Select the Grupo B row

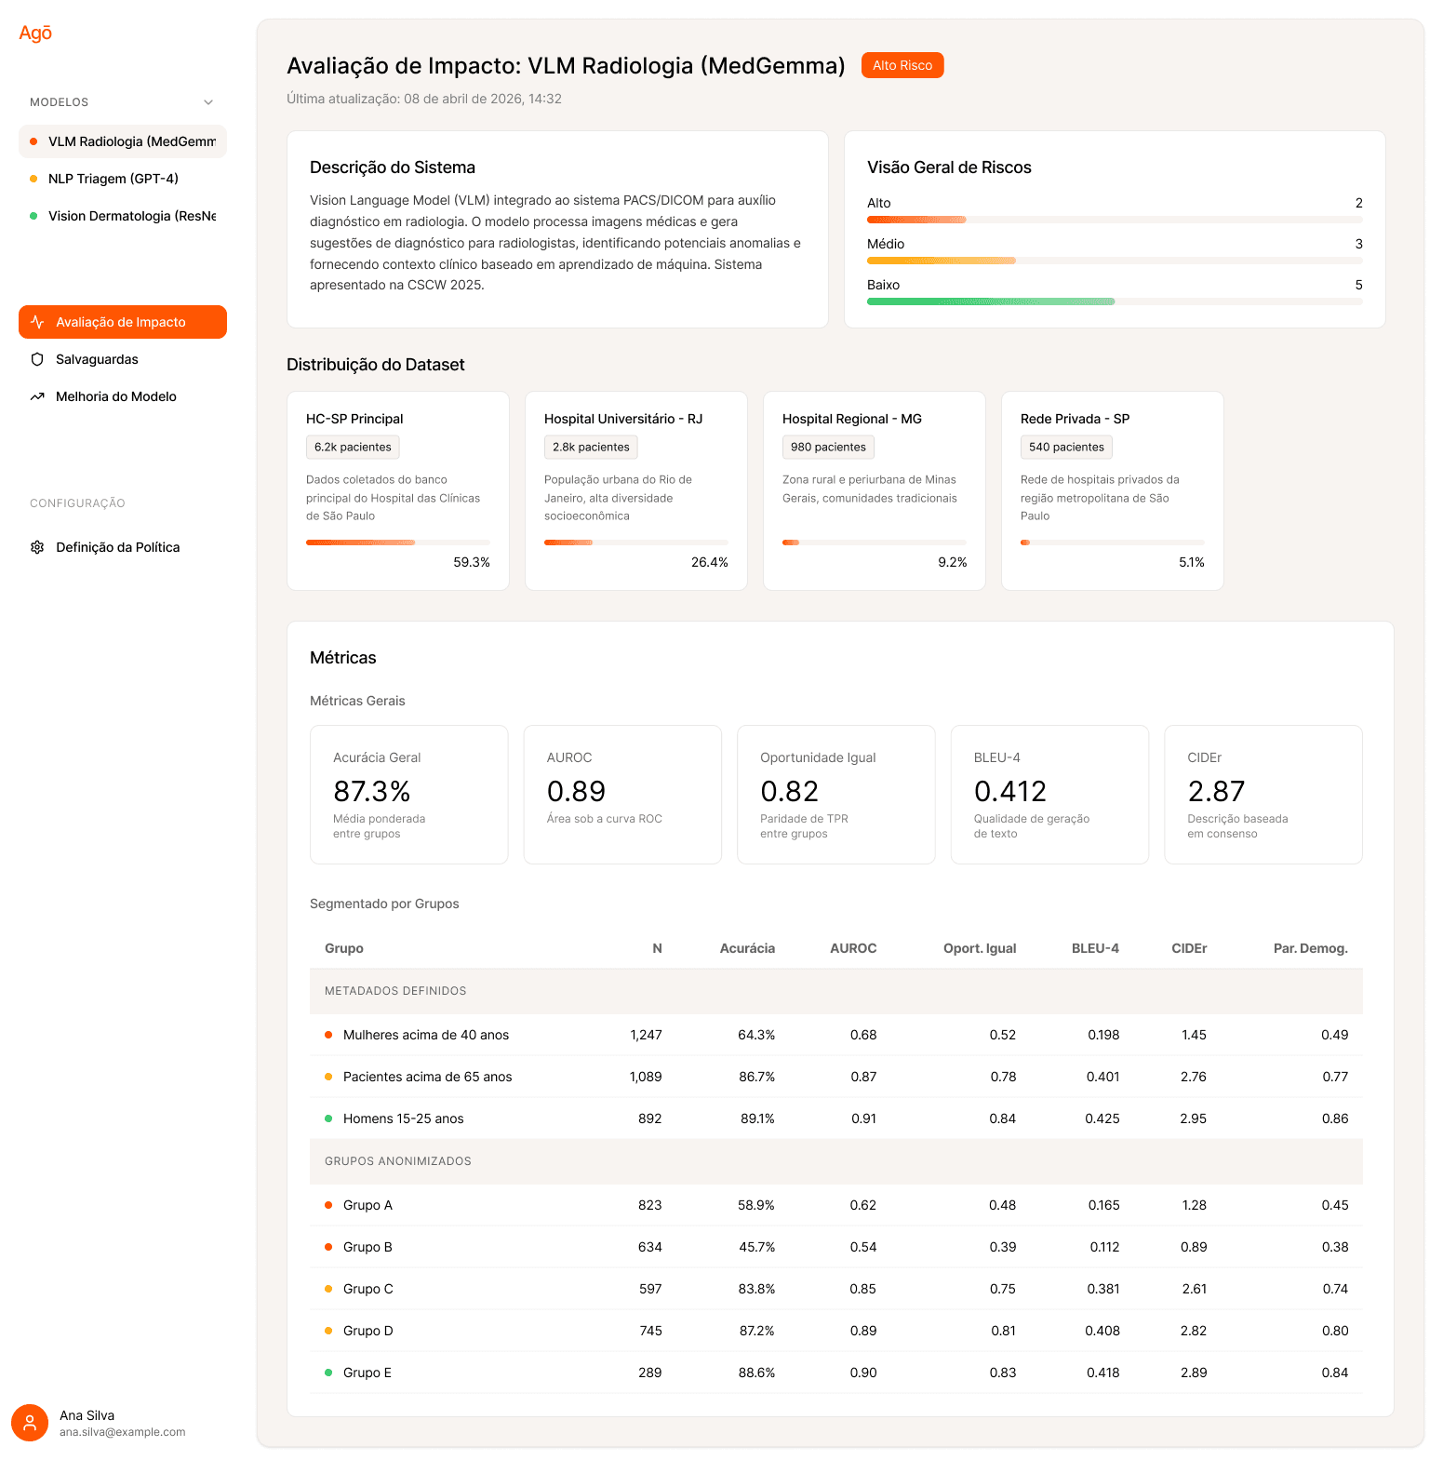tap(836, 1247)
